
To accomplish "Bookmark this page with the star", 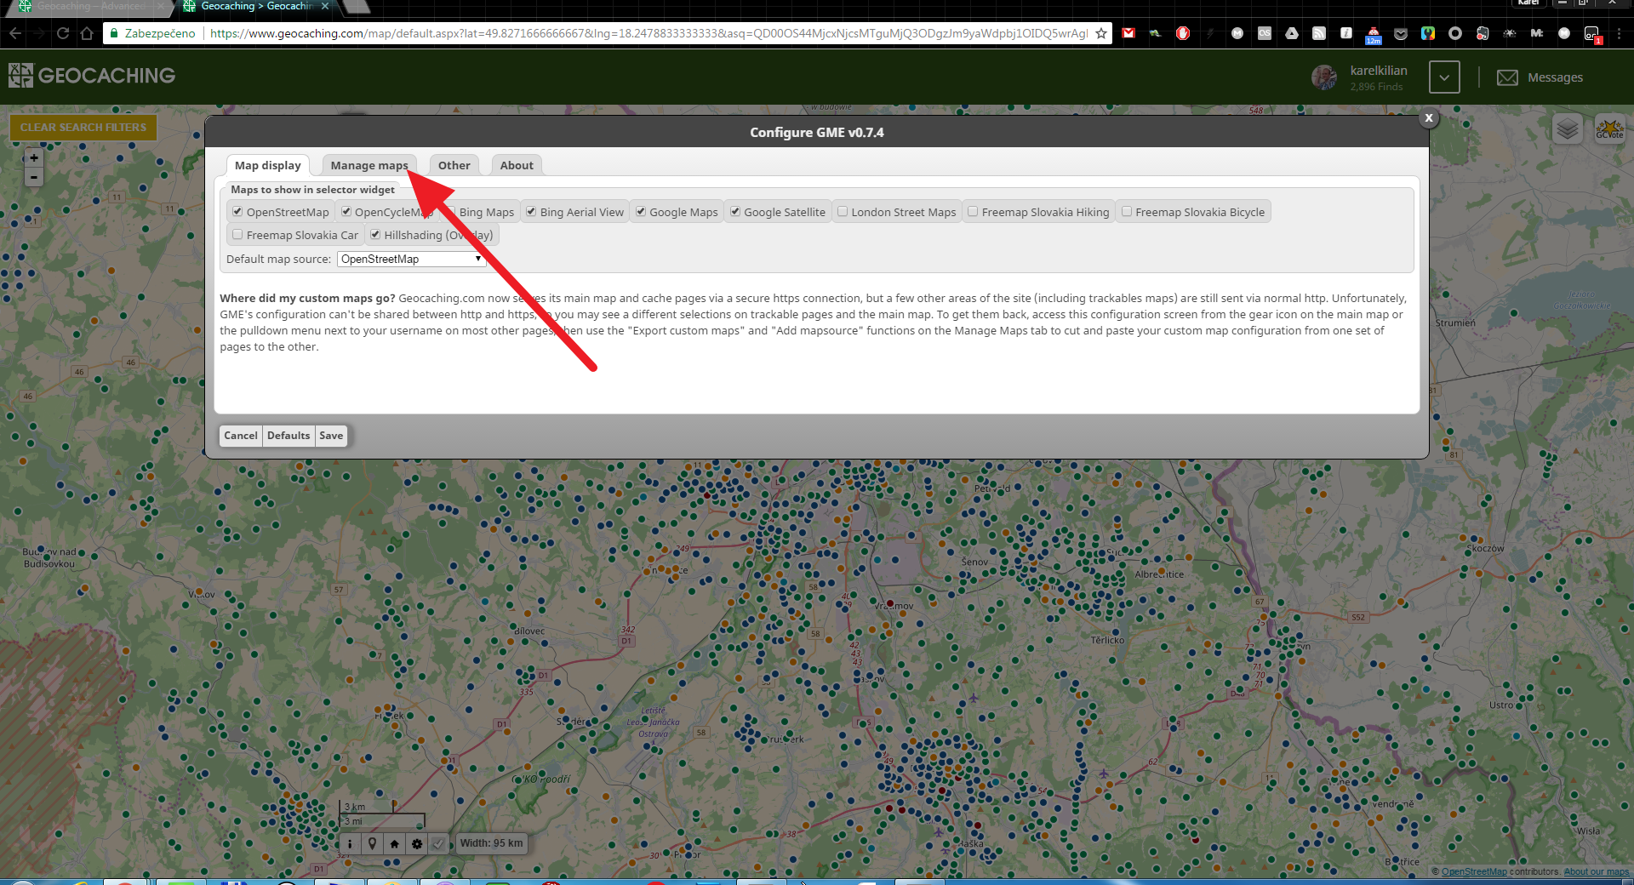I will tap(1101, 33).
